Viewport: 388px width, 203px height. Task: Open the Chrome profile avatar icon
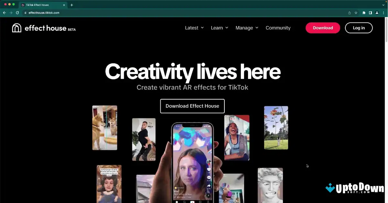[377, 13]
